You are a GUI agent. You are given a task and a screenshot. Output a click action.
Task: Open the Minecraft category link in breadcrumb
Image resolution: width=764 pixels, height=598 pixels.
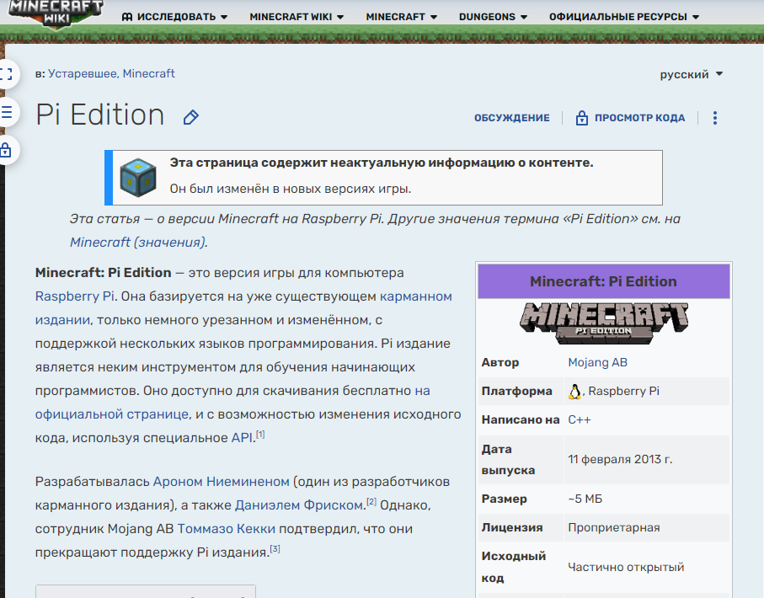tap(148, 73)
